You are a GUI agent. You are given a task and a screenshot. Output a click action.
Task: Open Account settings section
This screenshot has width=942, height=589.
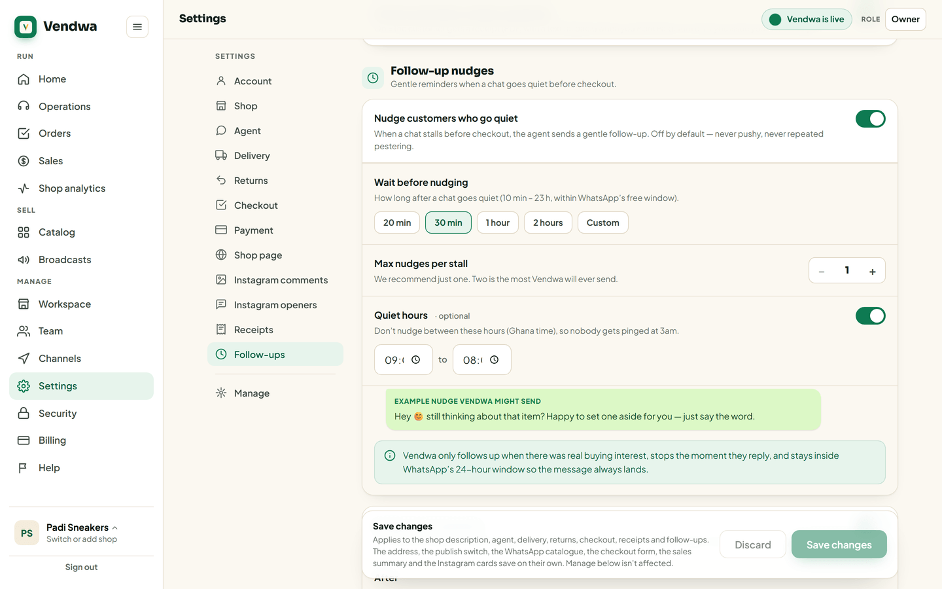point(275,81)
